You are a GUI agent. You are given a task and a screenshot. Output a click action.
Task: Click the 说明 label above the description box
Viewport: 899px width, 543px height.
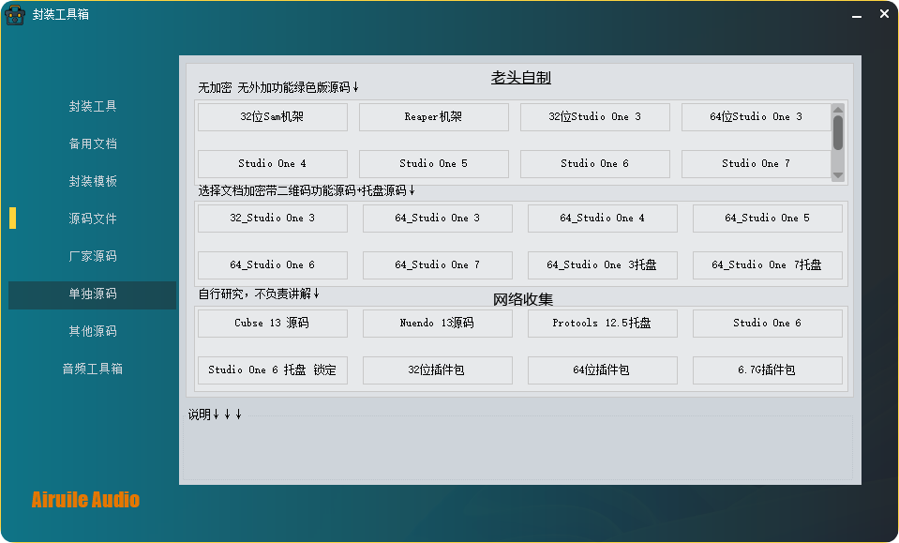215,415
